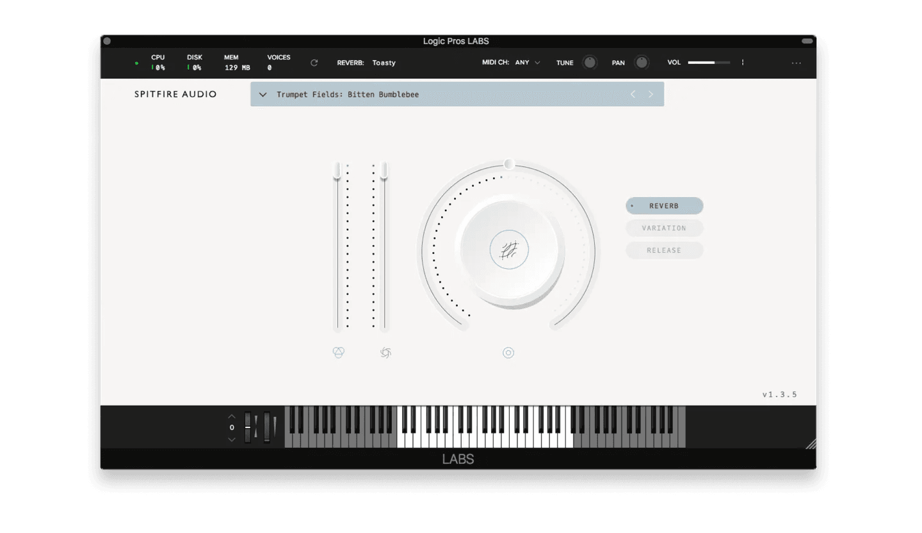This screenshot has width=922, height=533.
Task: Click the modulation wheel by keyboard
Action: [x=267, y=427]
